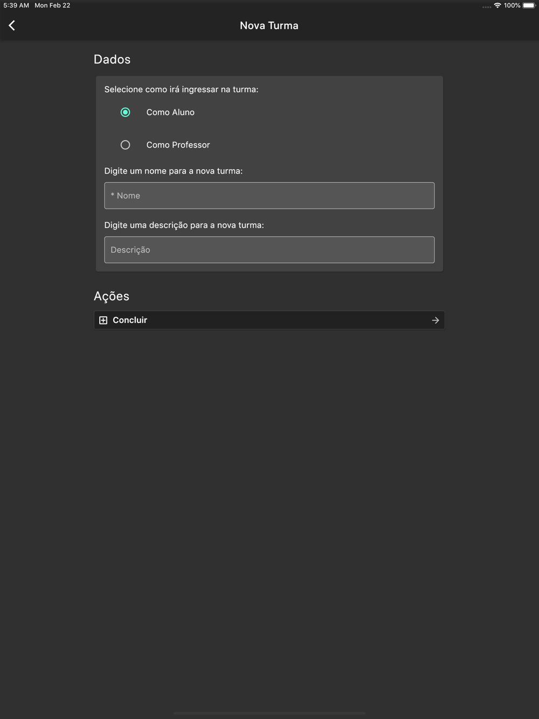Go back using the back arrow

pos(12,25)
